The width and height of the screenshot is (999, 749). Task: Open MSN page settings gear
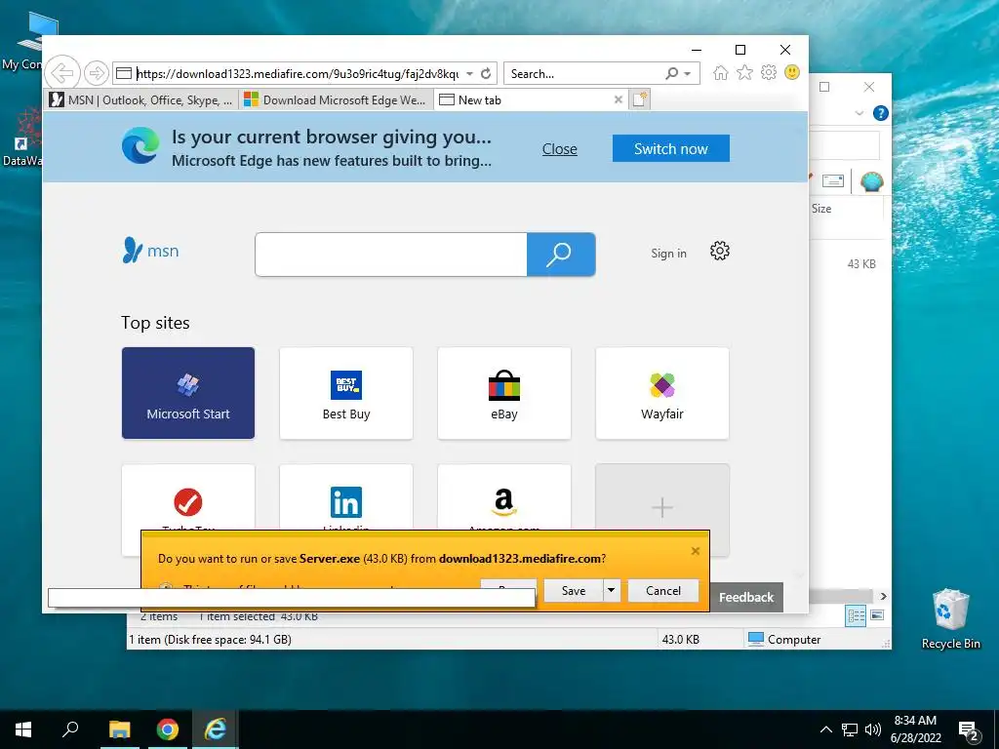719,251
